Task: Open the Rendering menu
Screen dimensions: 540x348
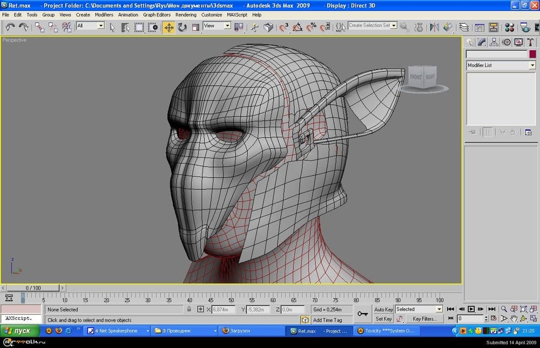Action: pos(186,15)
